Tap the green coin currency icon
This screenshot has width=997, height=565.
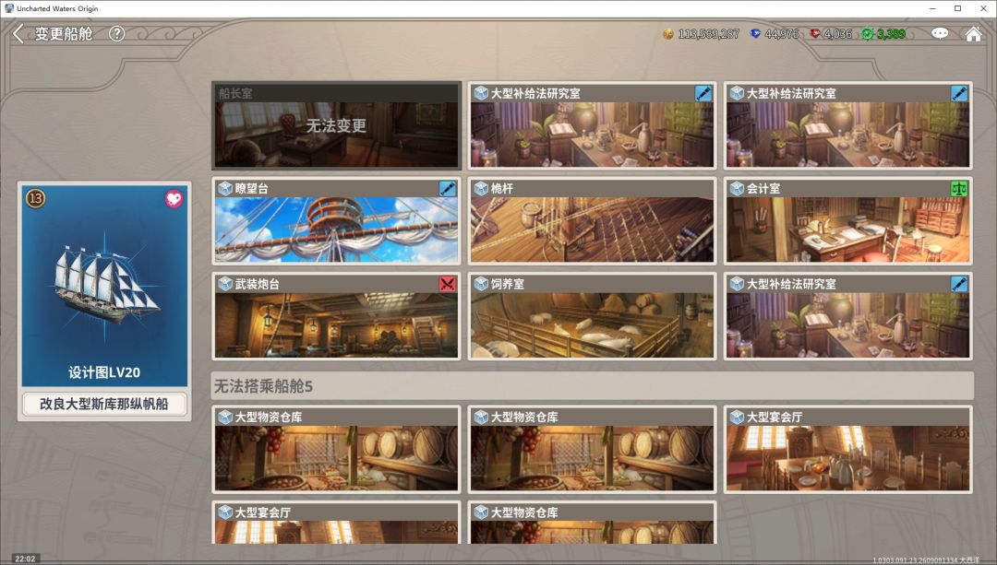tap(868, 34)
